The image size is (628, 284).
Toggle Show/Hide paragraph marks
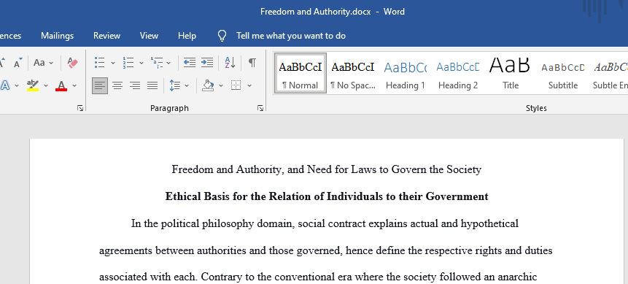252,63
